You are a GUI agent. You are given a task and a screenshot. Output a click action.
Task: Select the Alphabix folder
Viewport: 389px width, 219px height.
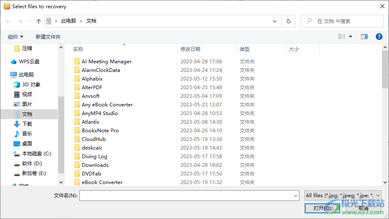[x=88, y=79]
